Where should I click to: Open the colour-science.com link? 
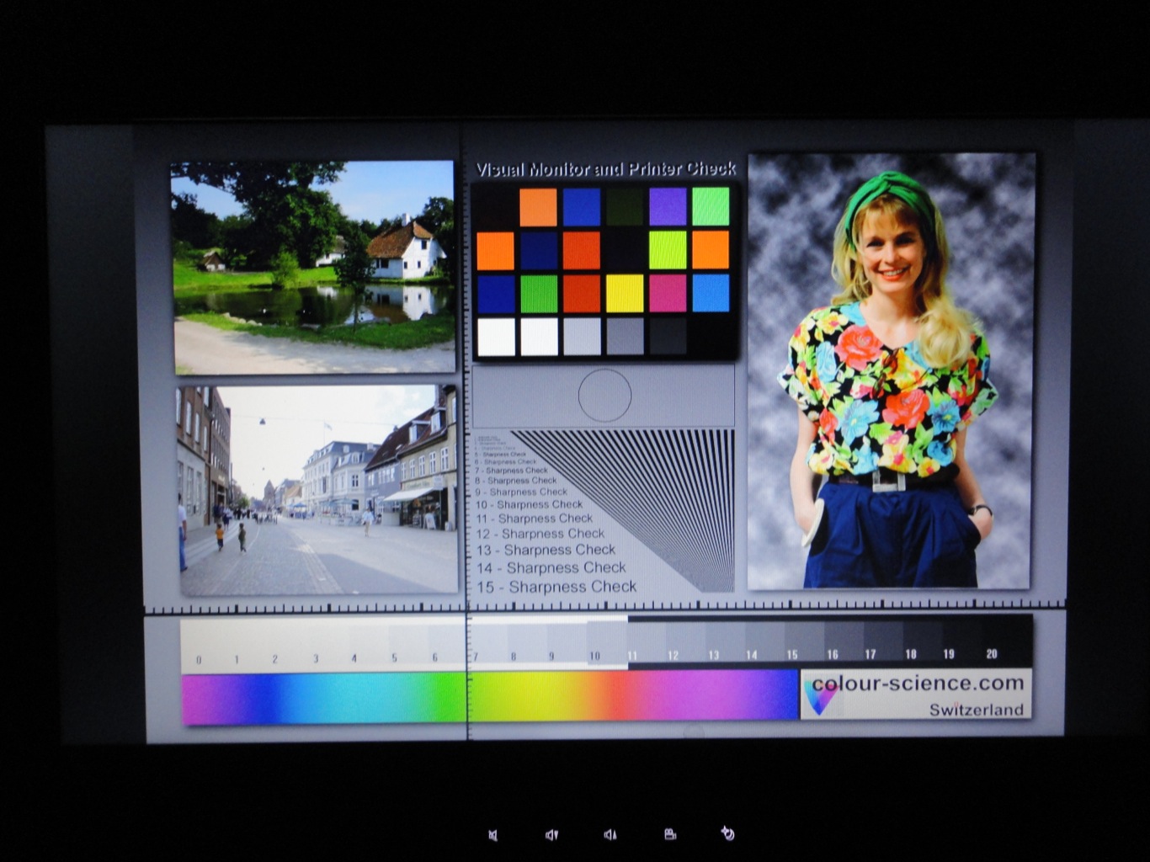pos(918,684)
